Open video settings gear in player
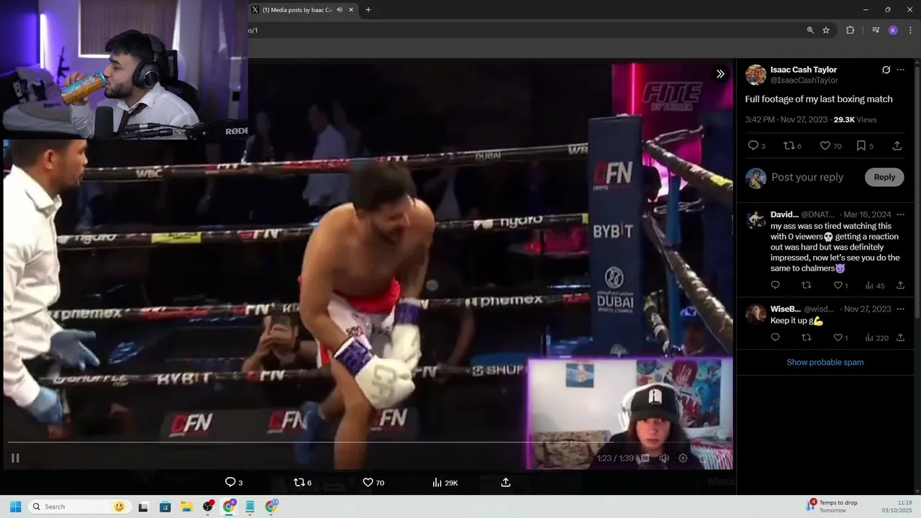Screen dimensions: 921x518 tap(683, 458)
